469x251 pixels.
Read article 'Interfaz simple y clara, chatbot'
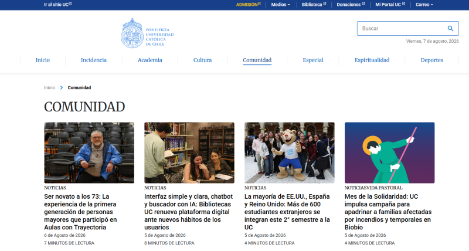point(188,212)
